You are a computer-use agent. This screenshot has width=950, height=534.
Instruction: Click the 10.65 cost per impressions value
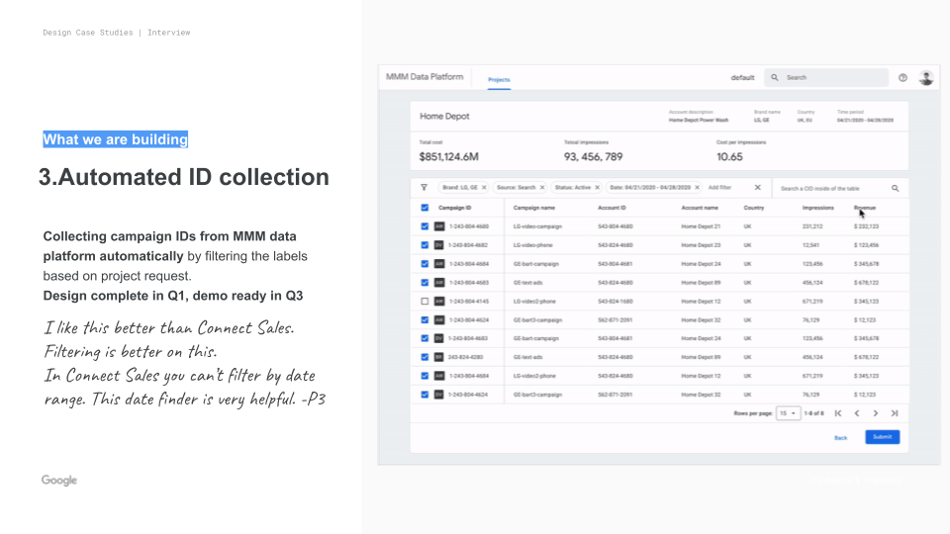coord(729,157)
